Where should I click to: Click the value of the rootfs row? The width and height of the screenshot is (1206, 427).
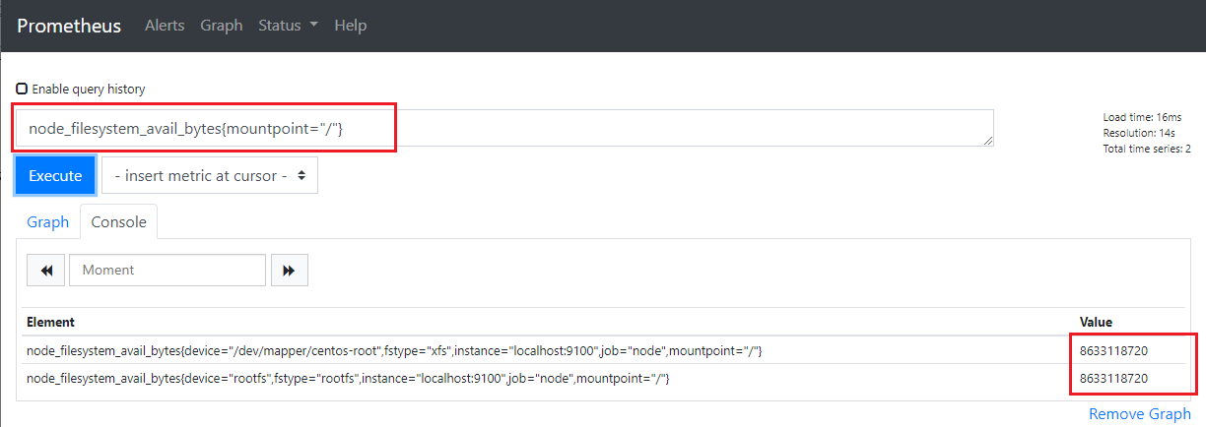point(1113,379)
